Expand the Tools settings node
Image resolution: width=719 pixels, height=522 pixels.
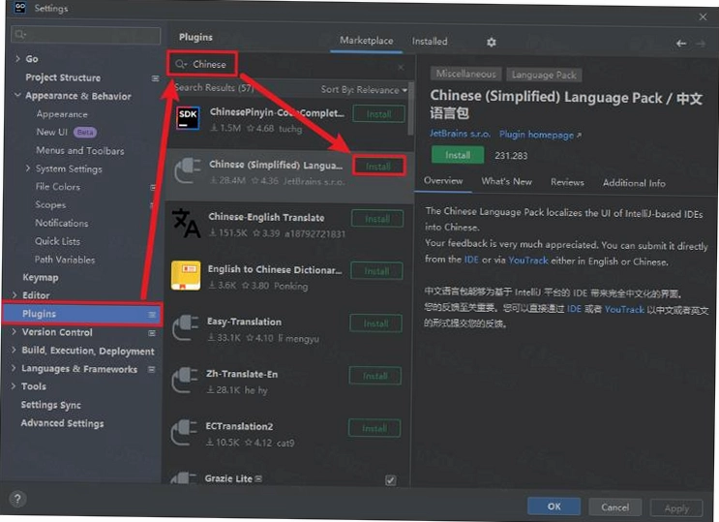coord(14,385)
